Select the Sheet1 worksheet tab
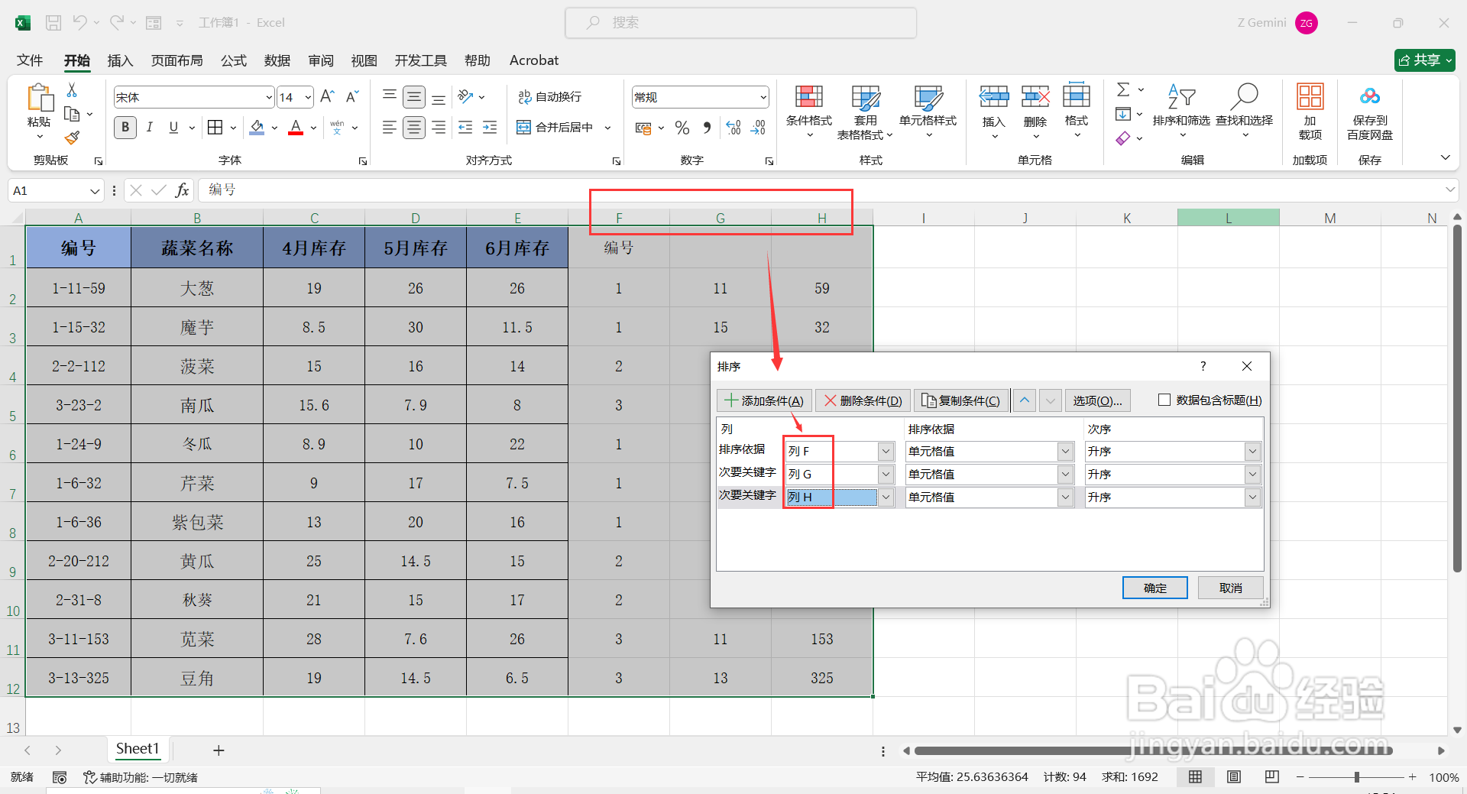Image resolution: width=1467 pixels, height=794 pixels. click(138, 749)
